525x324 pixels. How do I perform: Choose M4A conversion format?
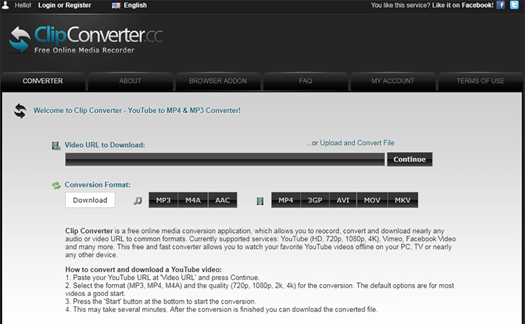pyautogui.click(x=193, y=200)
